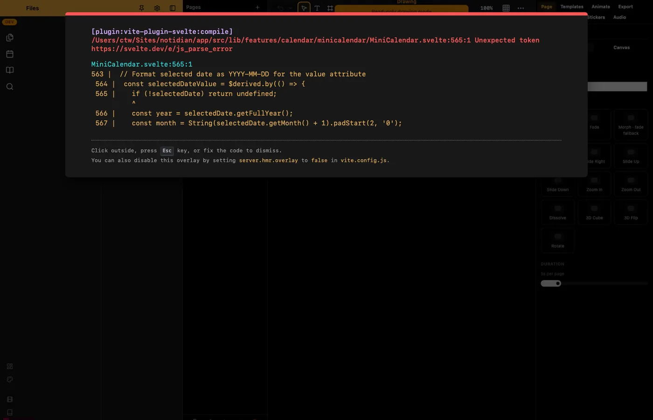653x420 pixels.
Task: Choose the 3D Cube transition
Action: [594, 212]
